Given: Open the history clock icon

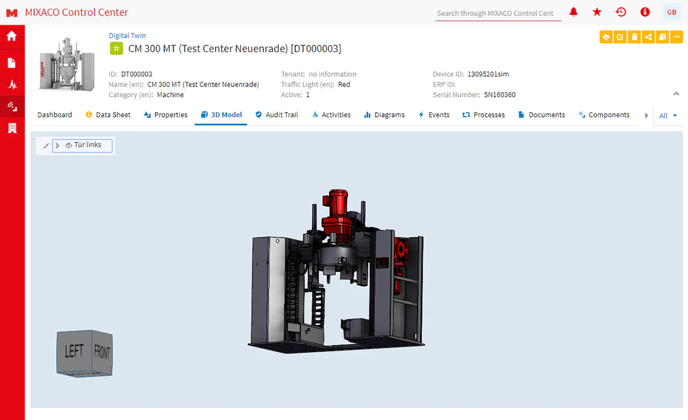Looking at the screenshot, I should pyautogui.click(x=621, y=12).
